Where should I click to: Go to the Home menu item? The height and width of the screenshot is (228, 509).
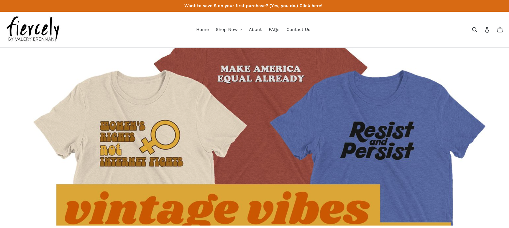pyautogui.click(x=203, y=30)
